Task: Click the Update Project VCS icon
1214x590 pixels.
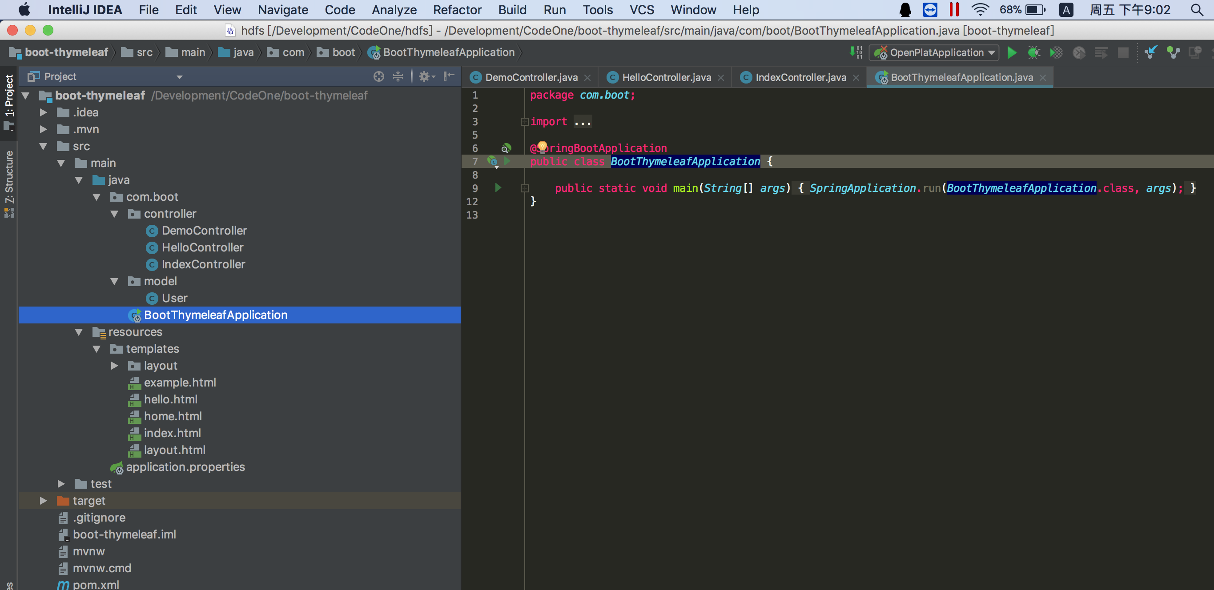Action: tap(1150, 52)
